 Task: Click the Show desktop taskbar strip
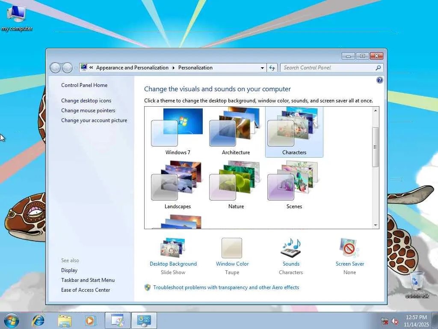(435, 320)
